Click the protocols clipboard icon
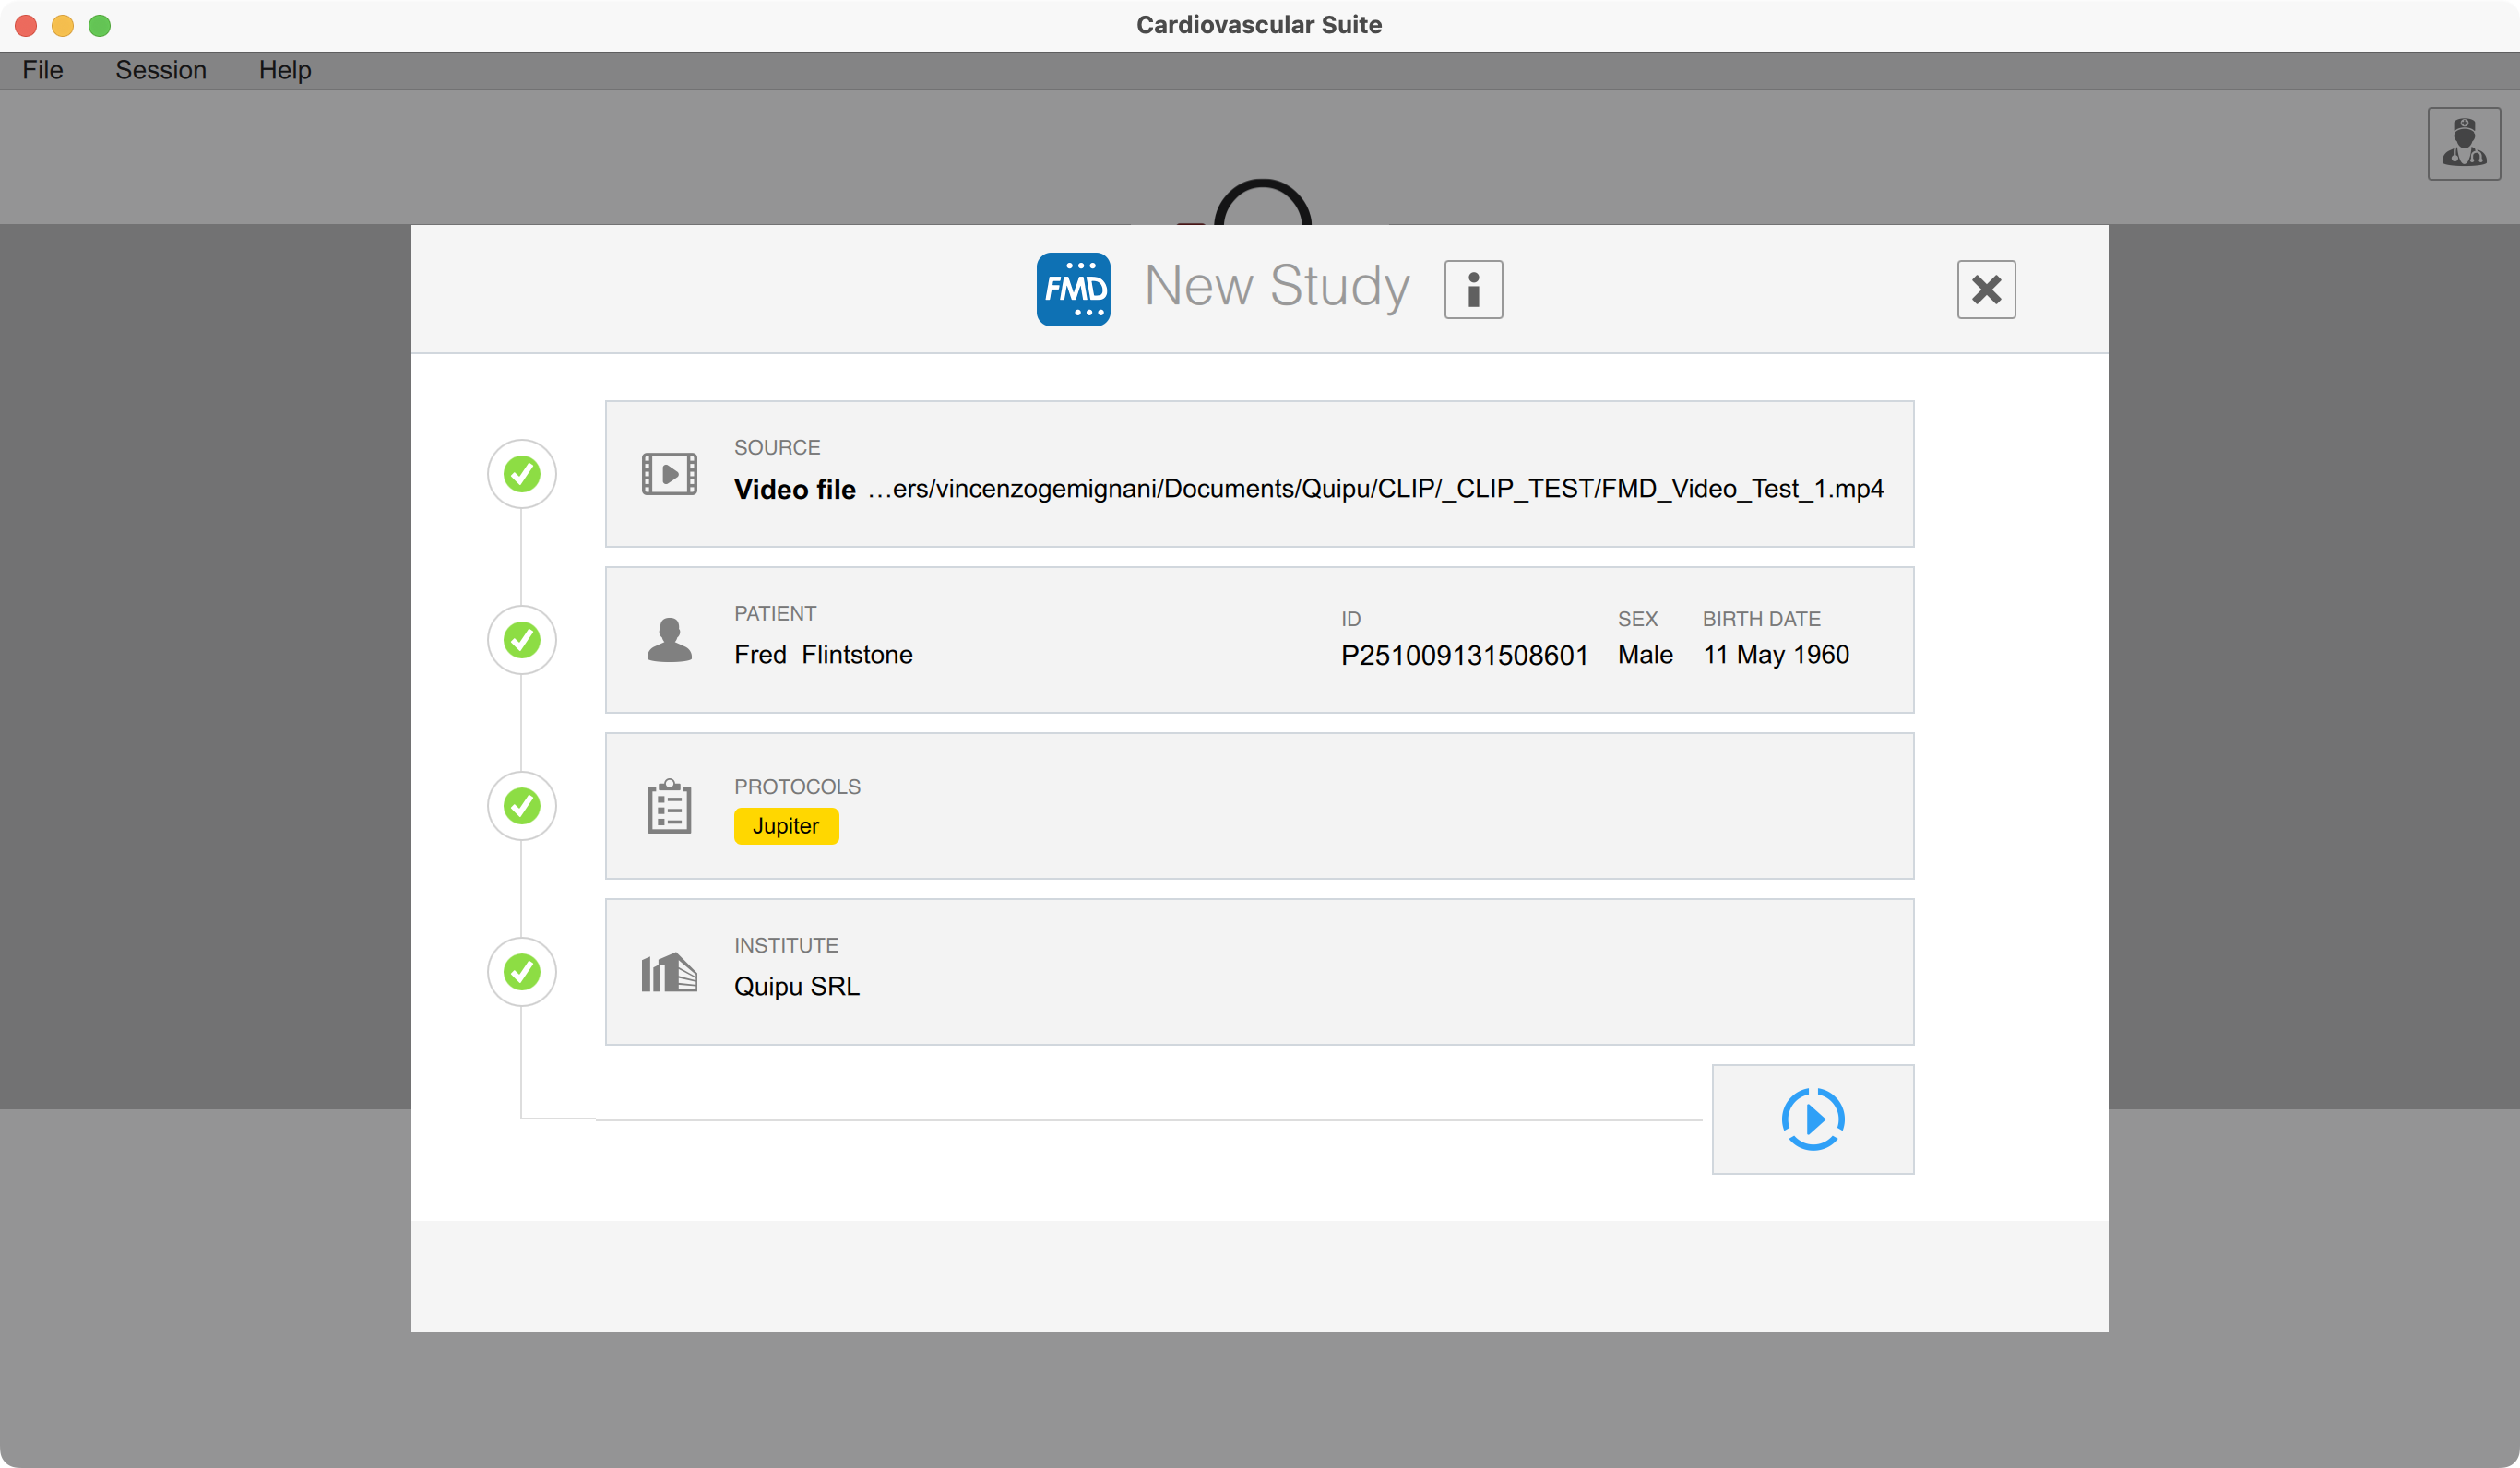This screenshot has width=2520, height=1468. point(669,806)
